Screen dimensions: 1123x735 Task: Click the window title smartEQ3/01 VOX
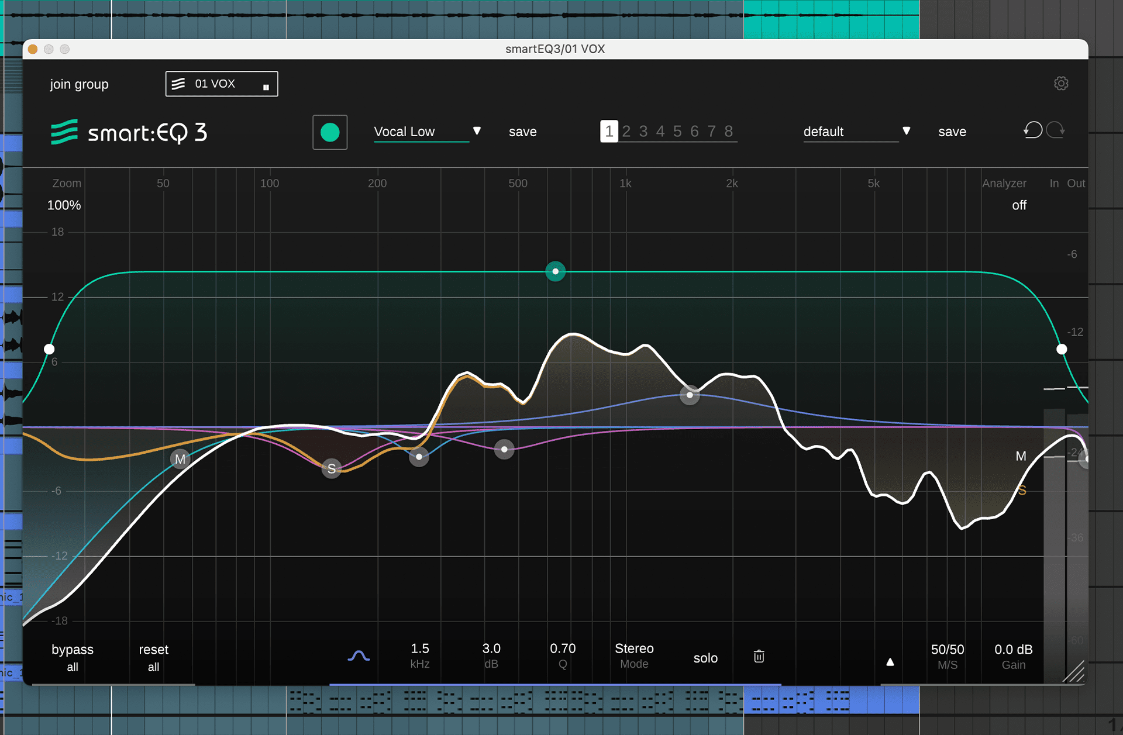pyautogui.click(x=555, y=49)
